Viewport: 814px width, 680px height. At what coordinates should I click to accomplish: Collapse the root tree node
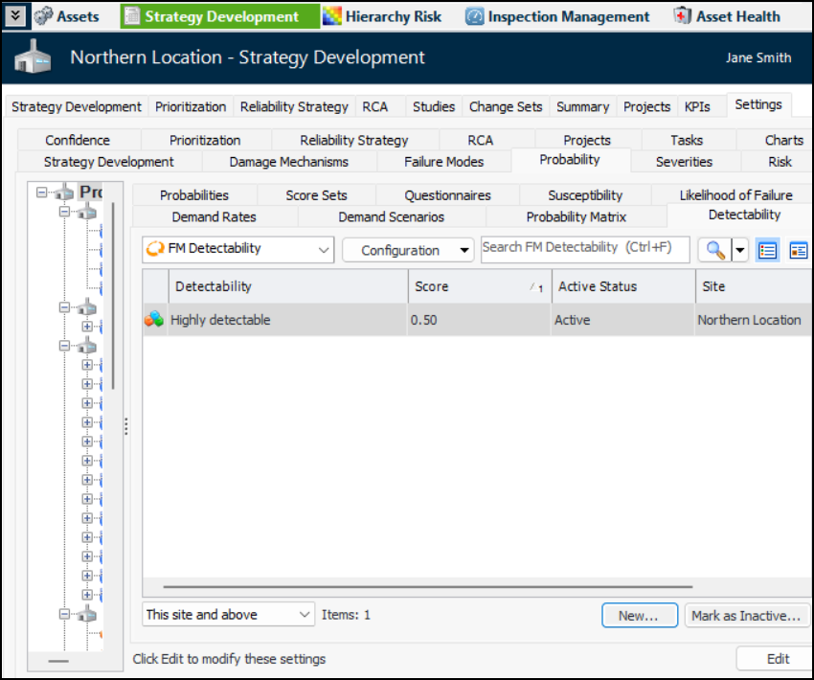[41, 193]
